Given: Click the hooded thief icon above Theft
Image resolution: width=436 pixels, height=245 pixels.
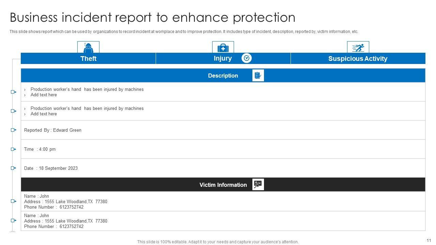Looking at the screenshot, I should [x=88, y=48].
